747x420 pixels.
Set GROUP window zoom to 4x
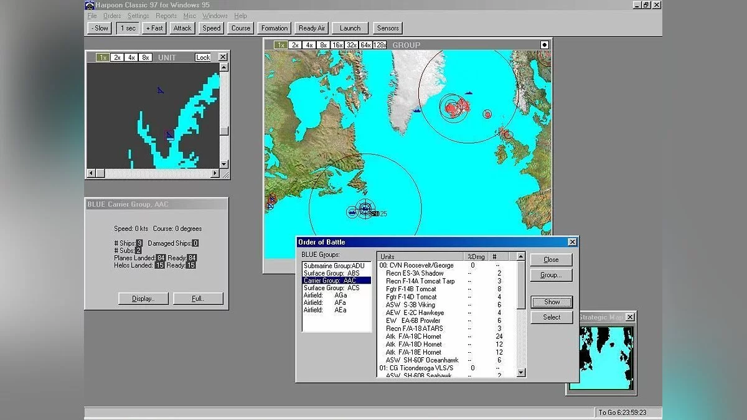pos(309,45)
